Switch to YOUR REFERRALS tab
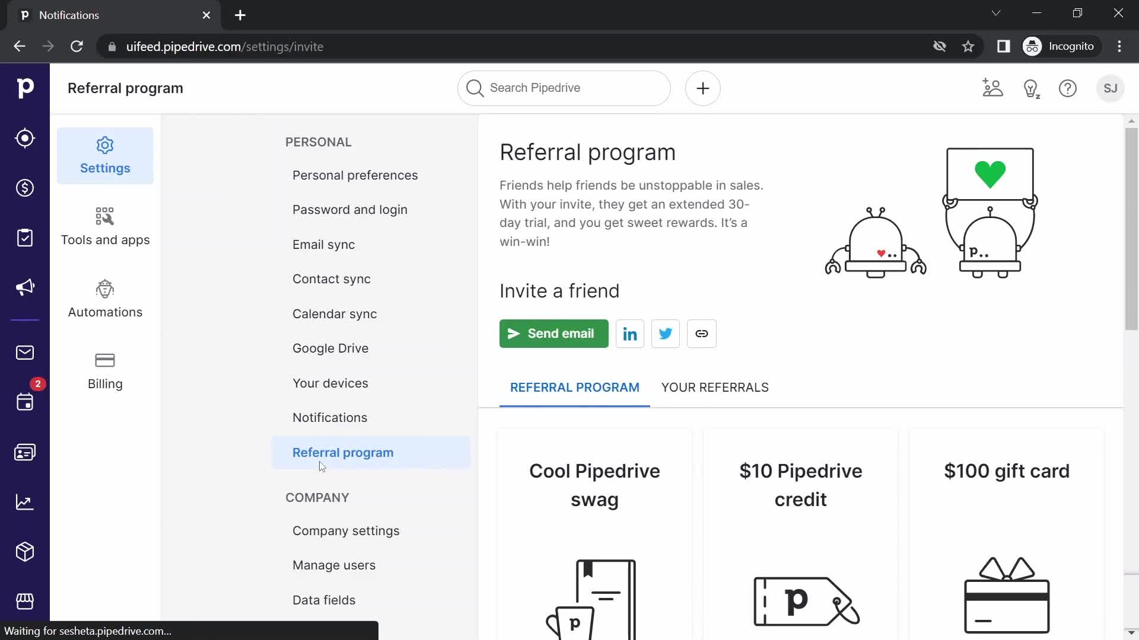1139x640 pixels. tap(715, 387)
